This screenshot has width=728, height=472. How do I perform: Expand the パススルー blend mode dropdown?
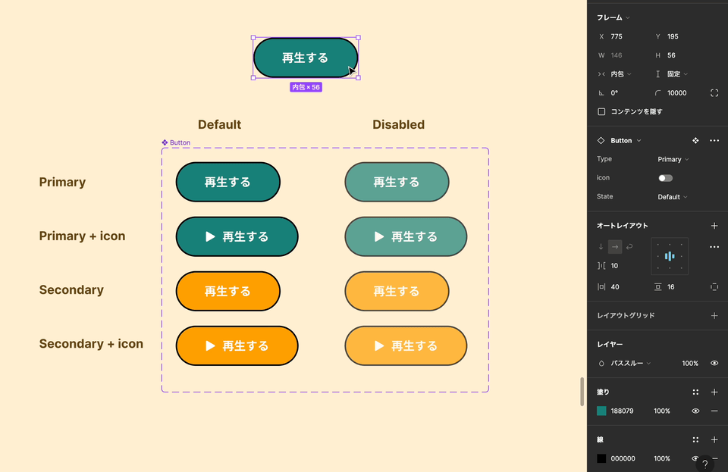[630, 363]
